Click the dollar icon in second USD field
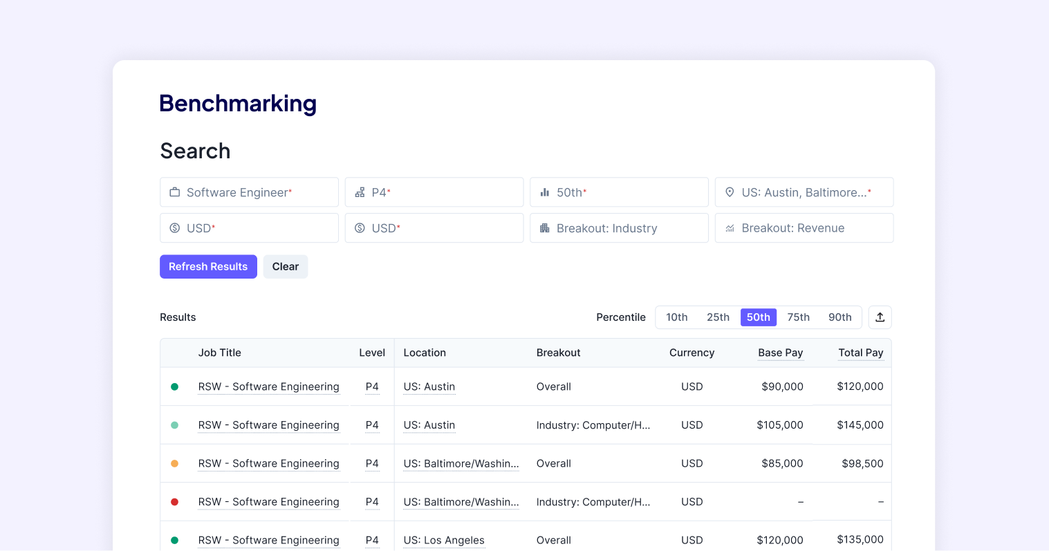This screenshot has width=1049, height=551. (x=360, y=228)
